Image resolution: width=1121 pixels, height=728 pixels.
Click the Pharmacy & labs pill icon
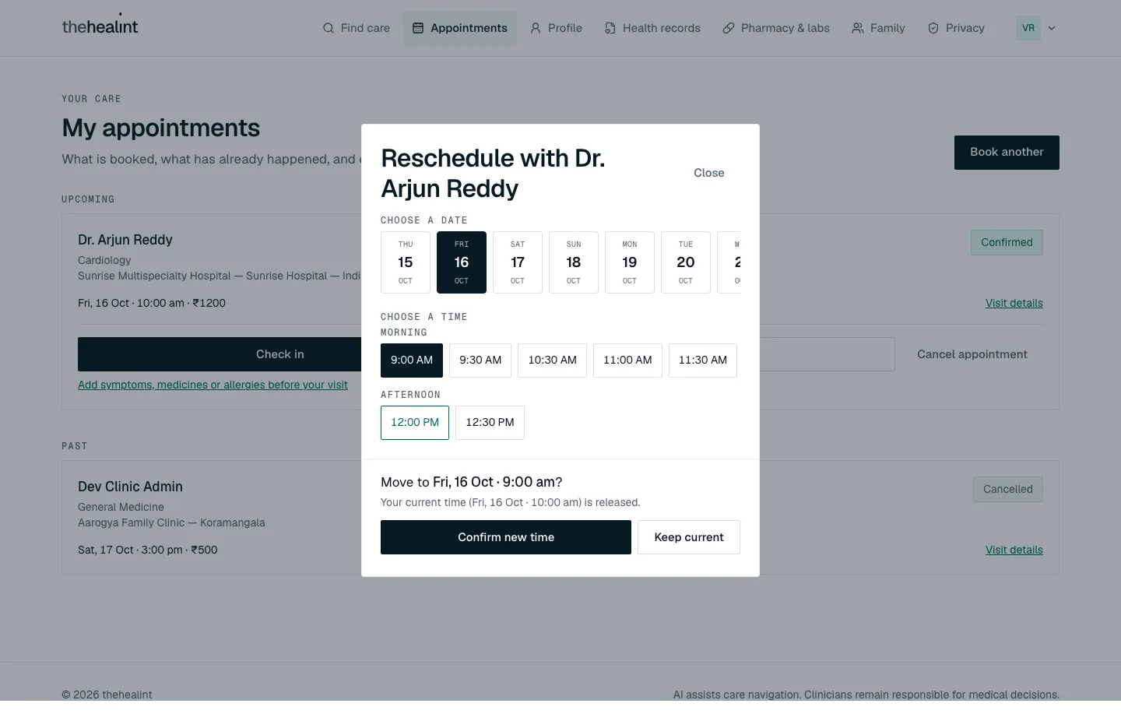(x=729, y=28)
